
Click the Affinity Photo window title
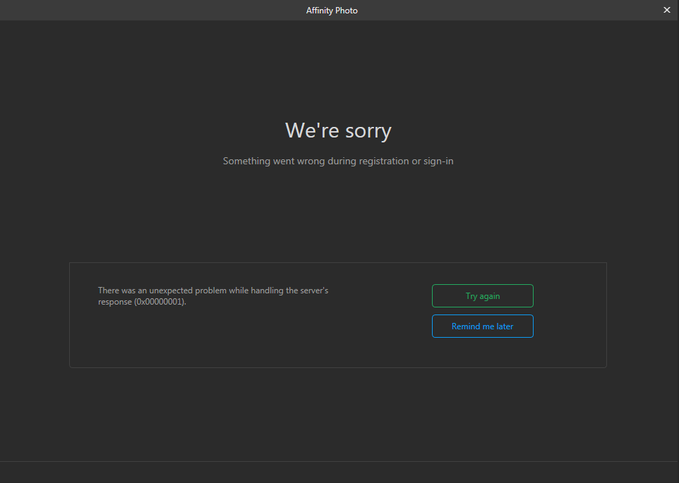tap(332, 11)
